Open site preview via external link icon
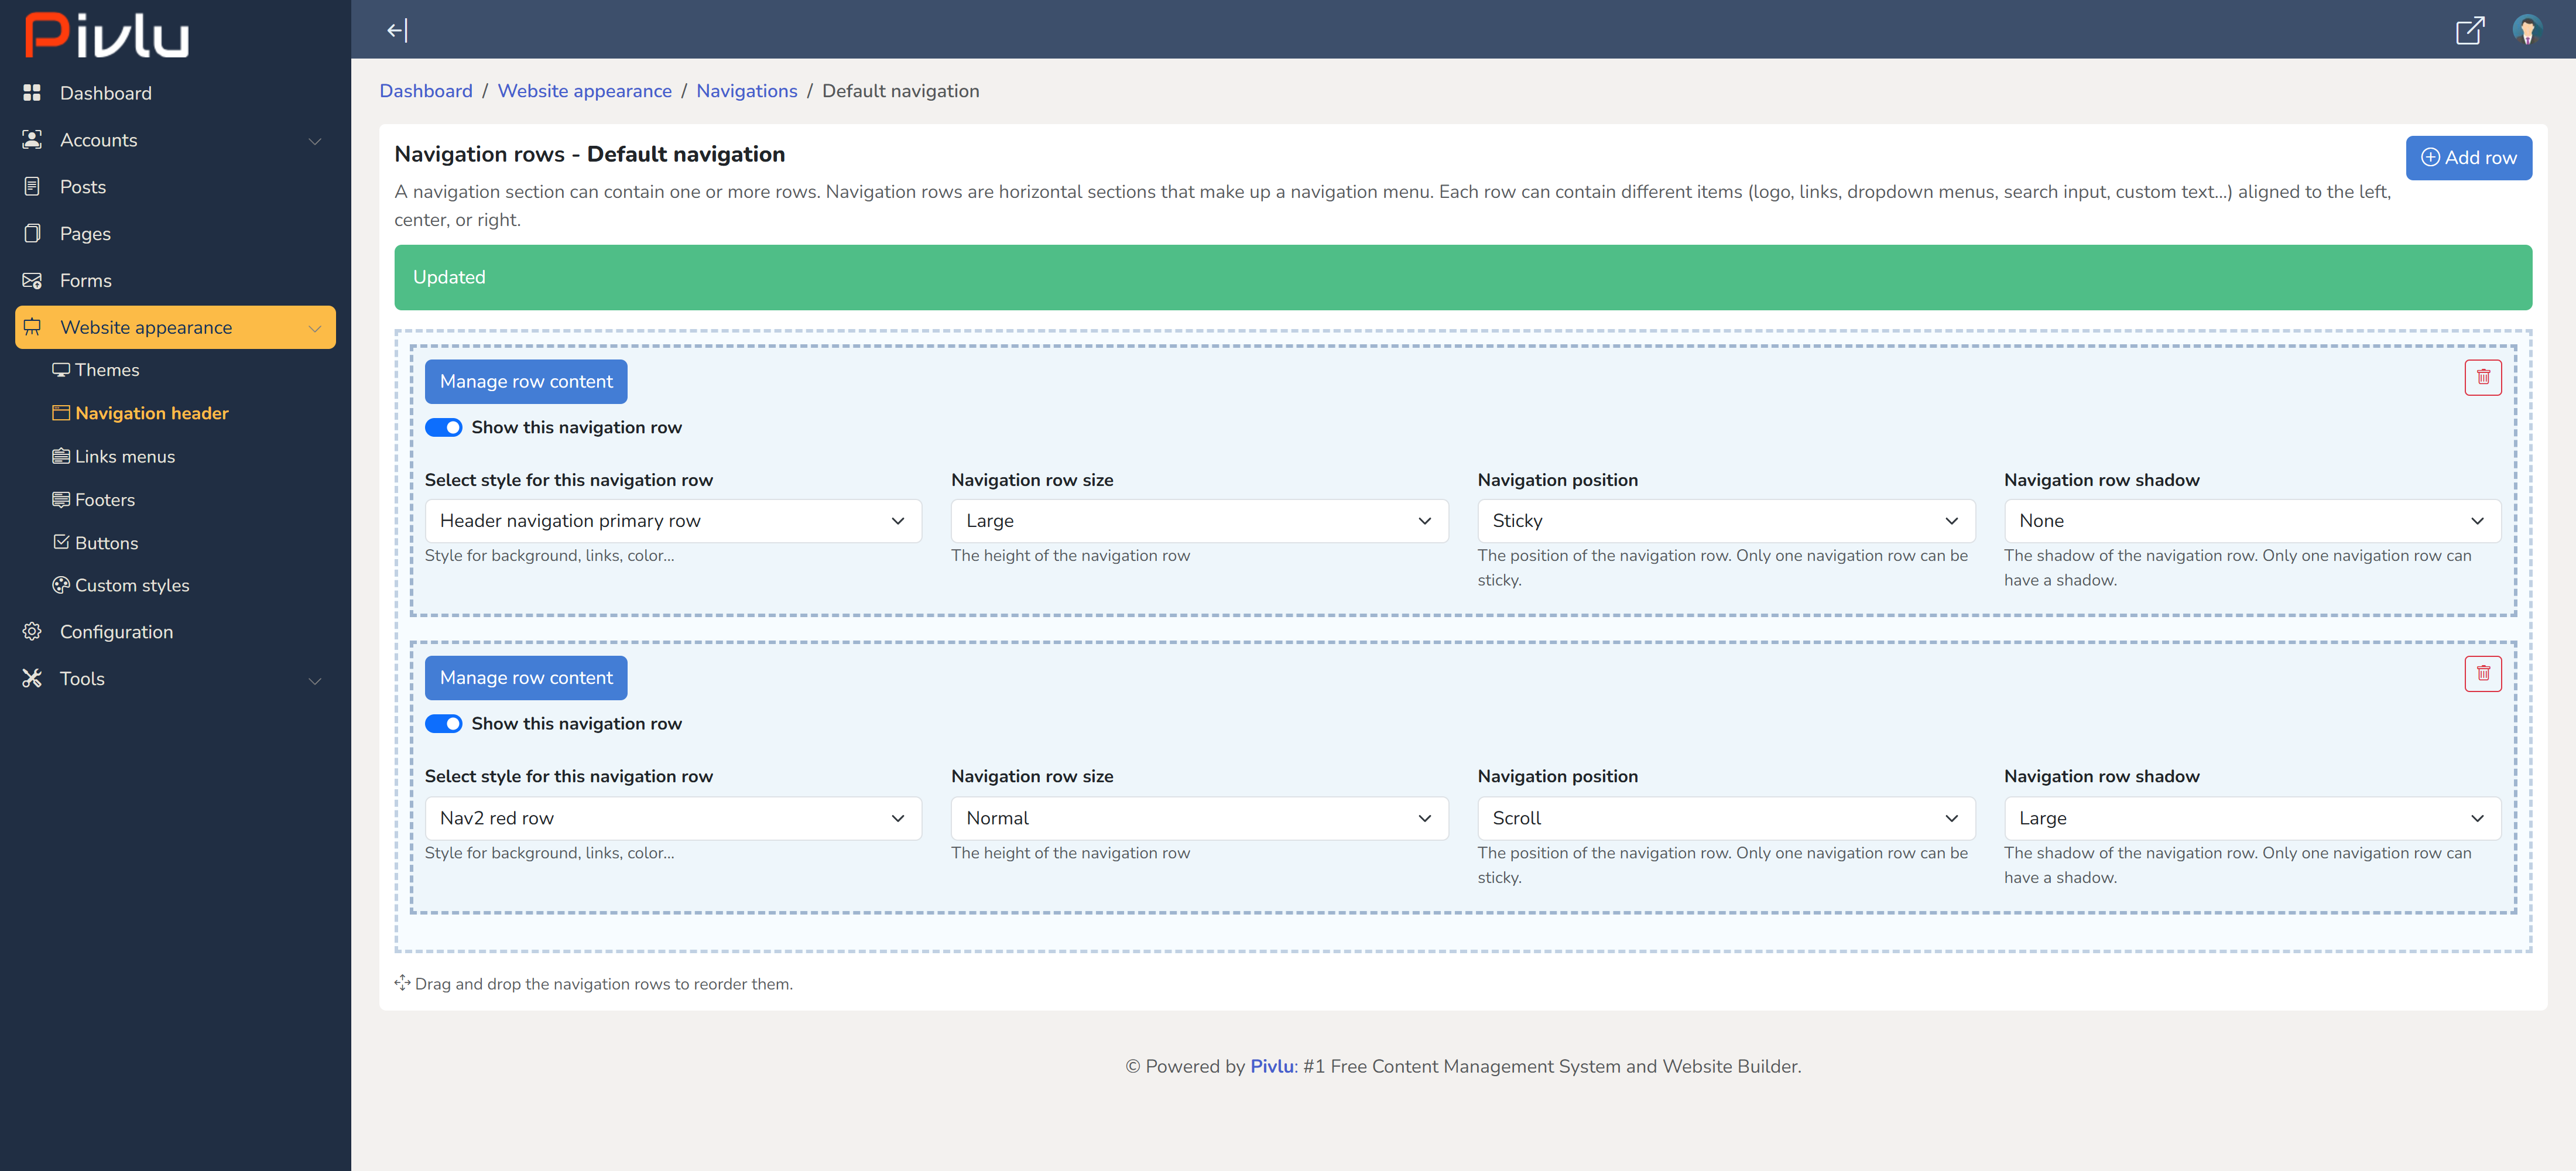The image size is (2576, 1171). [x=2470, y=30]
